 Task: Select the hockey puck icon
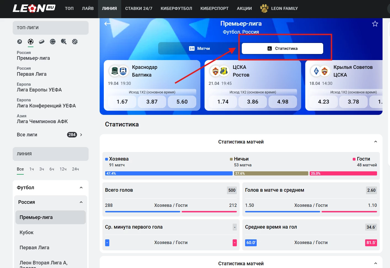coord(42,42)
